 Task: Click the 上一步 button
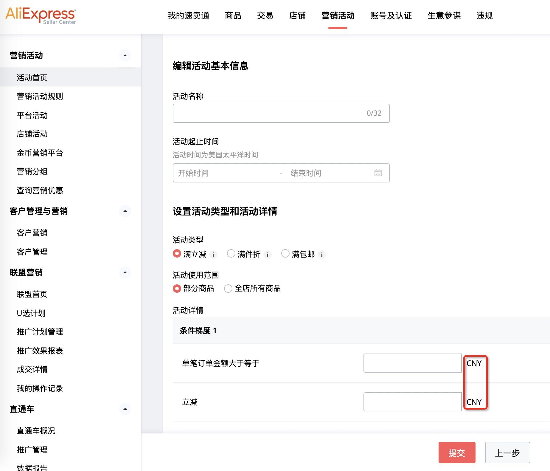pyautogui.click(x=507, y=453)
